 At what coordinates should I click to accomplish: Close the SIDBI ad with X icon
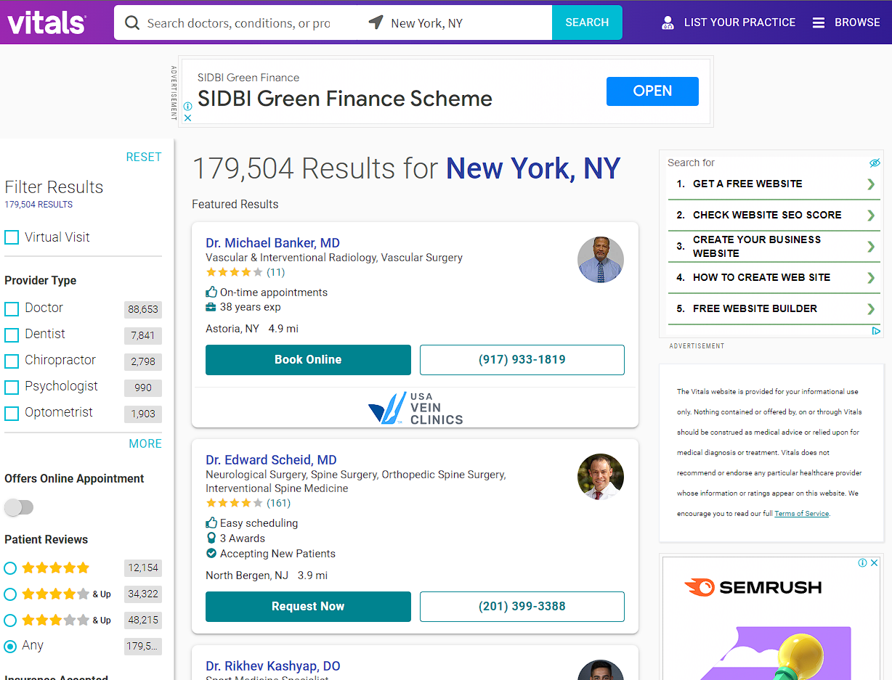pos(187,118)
